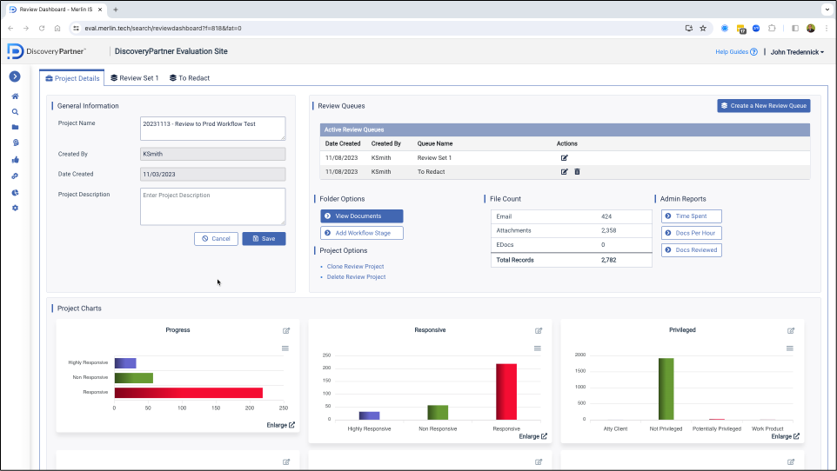Click the folder icon in the sidebar
837x471 pixels.
(15, 127)
